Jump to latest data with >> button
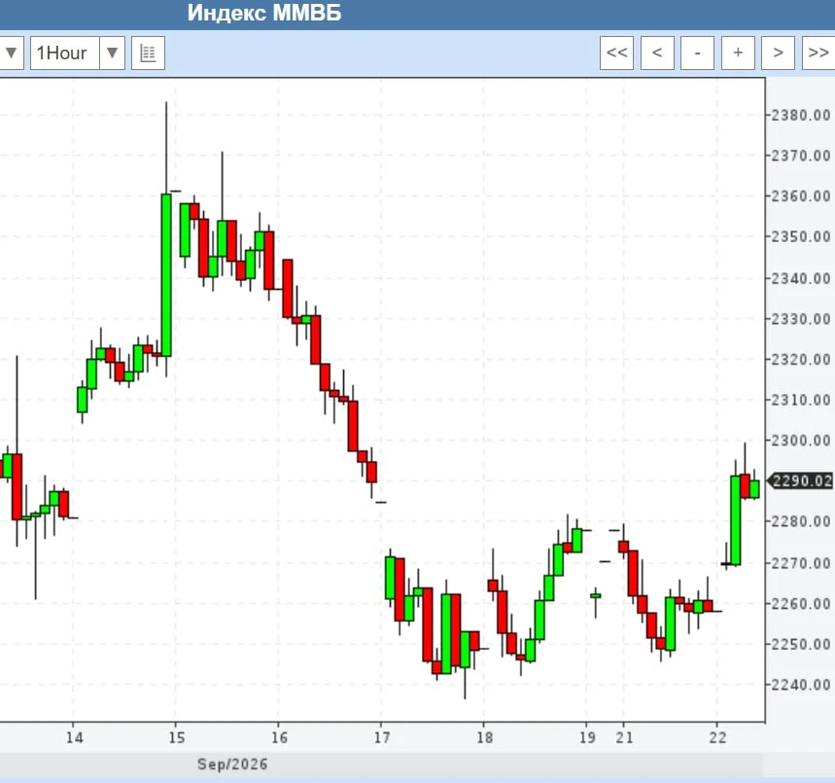This screenshot has height=783, width=835. (818, 53)
